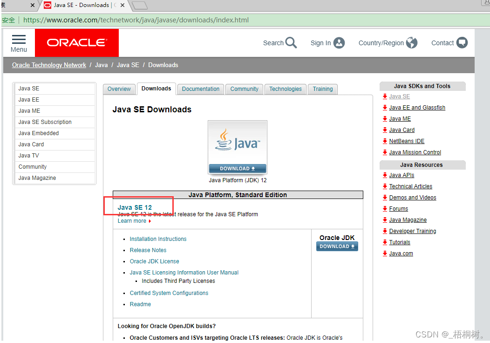This screenshot has height=343, width=490.
Task: Open Java Magazine in left sidebar
Action: click(54, 178)
